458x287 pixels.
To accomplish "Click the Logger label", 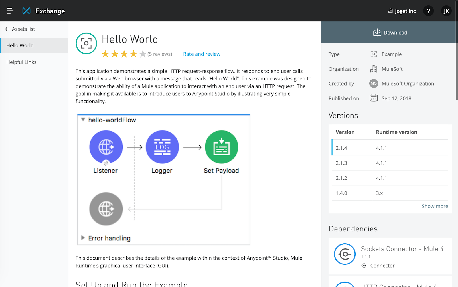I will tap(162, 171).
